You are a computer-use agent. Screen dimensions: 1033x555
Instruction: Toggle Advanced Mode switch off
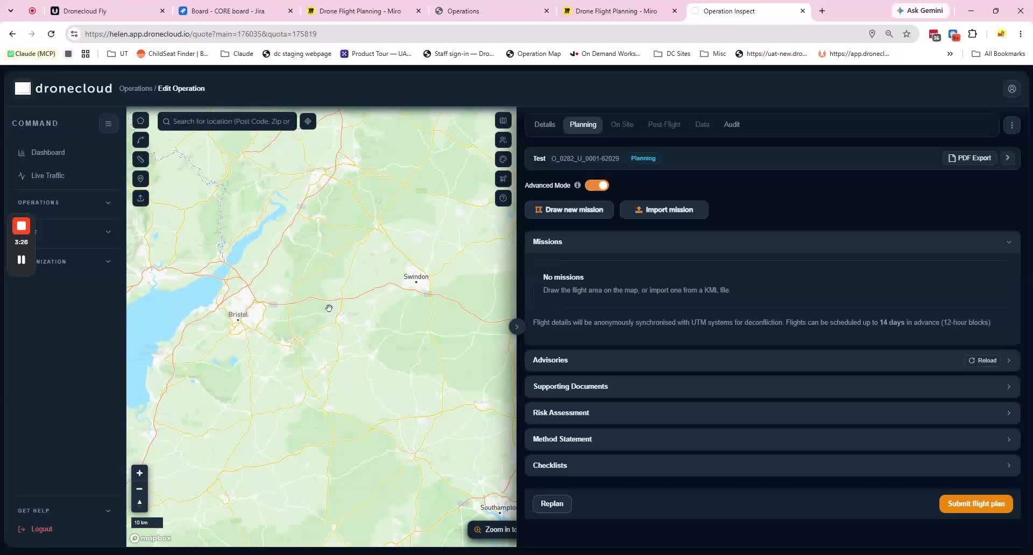tap(597, 185)
